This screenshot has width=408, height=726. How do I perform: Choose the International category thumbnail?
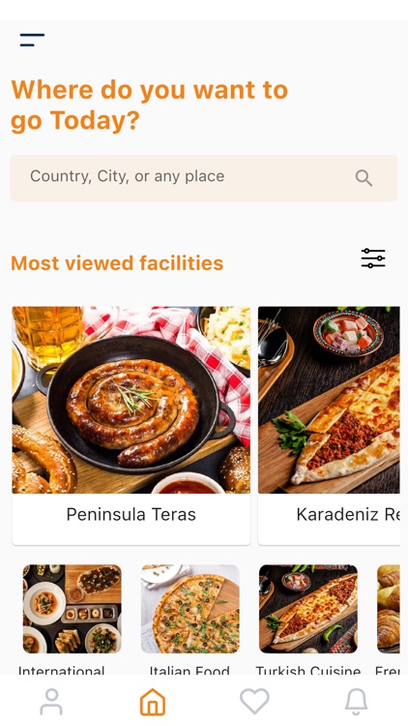[73, 609]
